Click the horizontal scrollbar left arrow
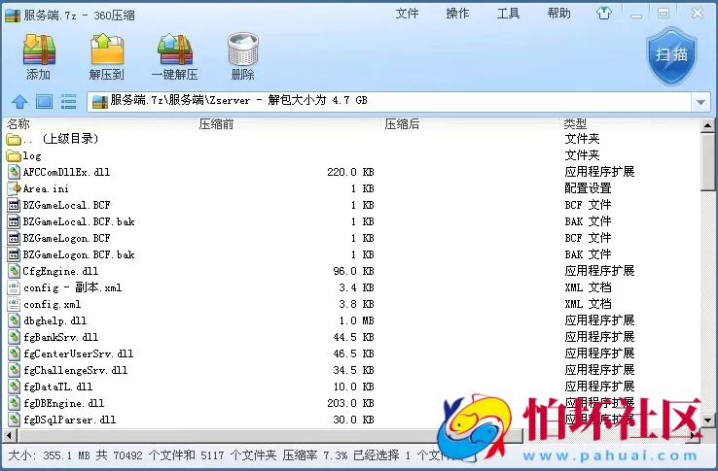The image size is (718, 471). click(x=8, y=435)
